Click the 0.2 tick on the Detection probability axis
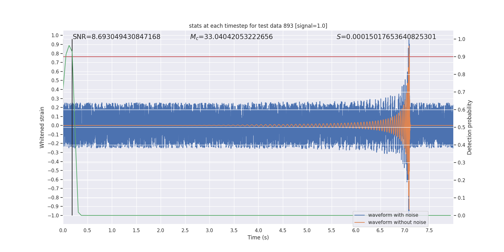The height and width of the screenshot is (252, 504). pos(461,180)
